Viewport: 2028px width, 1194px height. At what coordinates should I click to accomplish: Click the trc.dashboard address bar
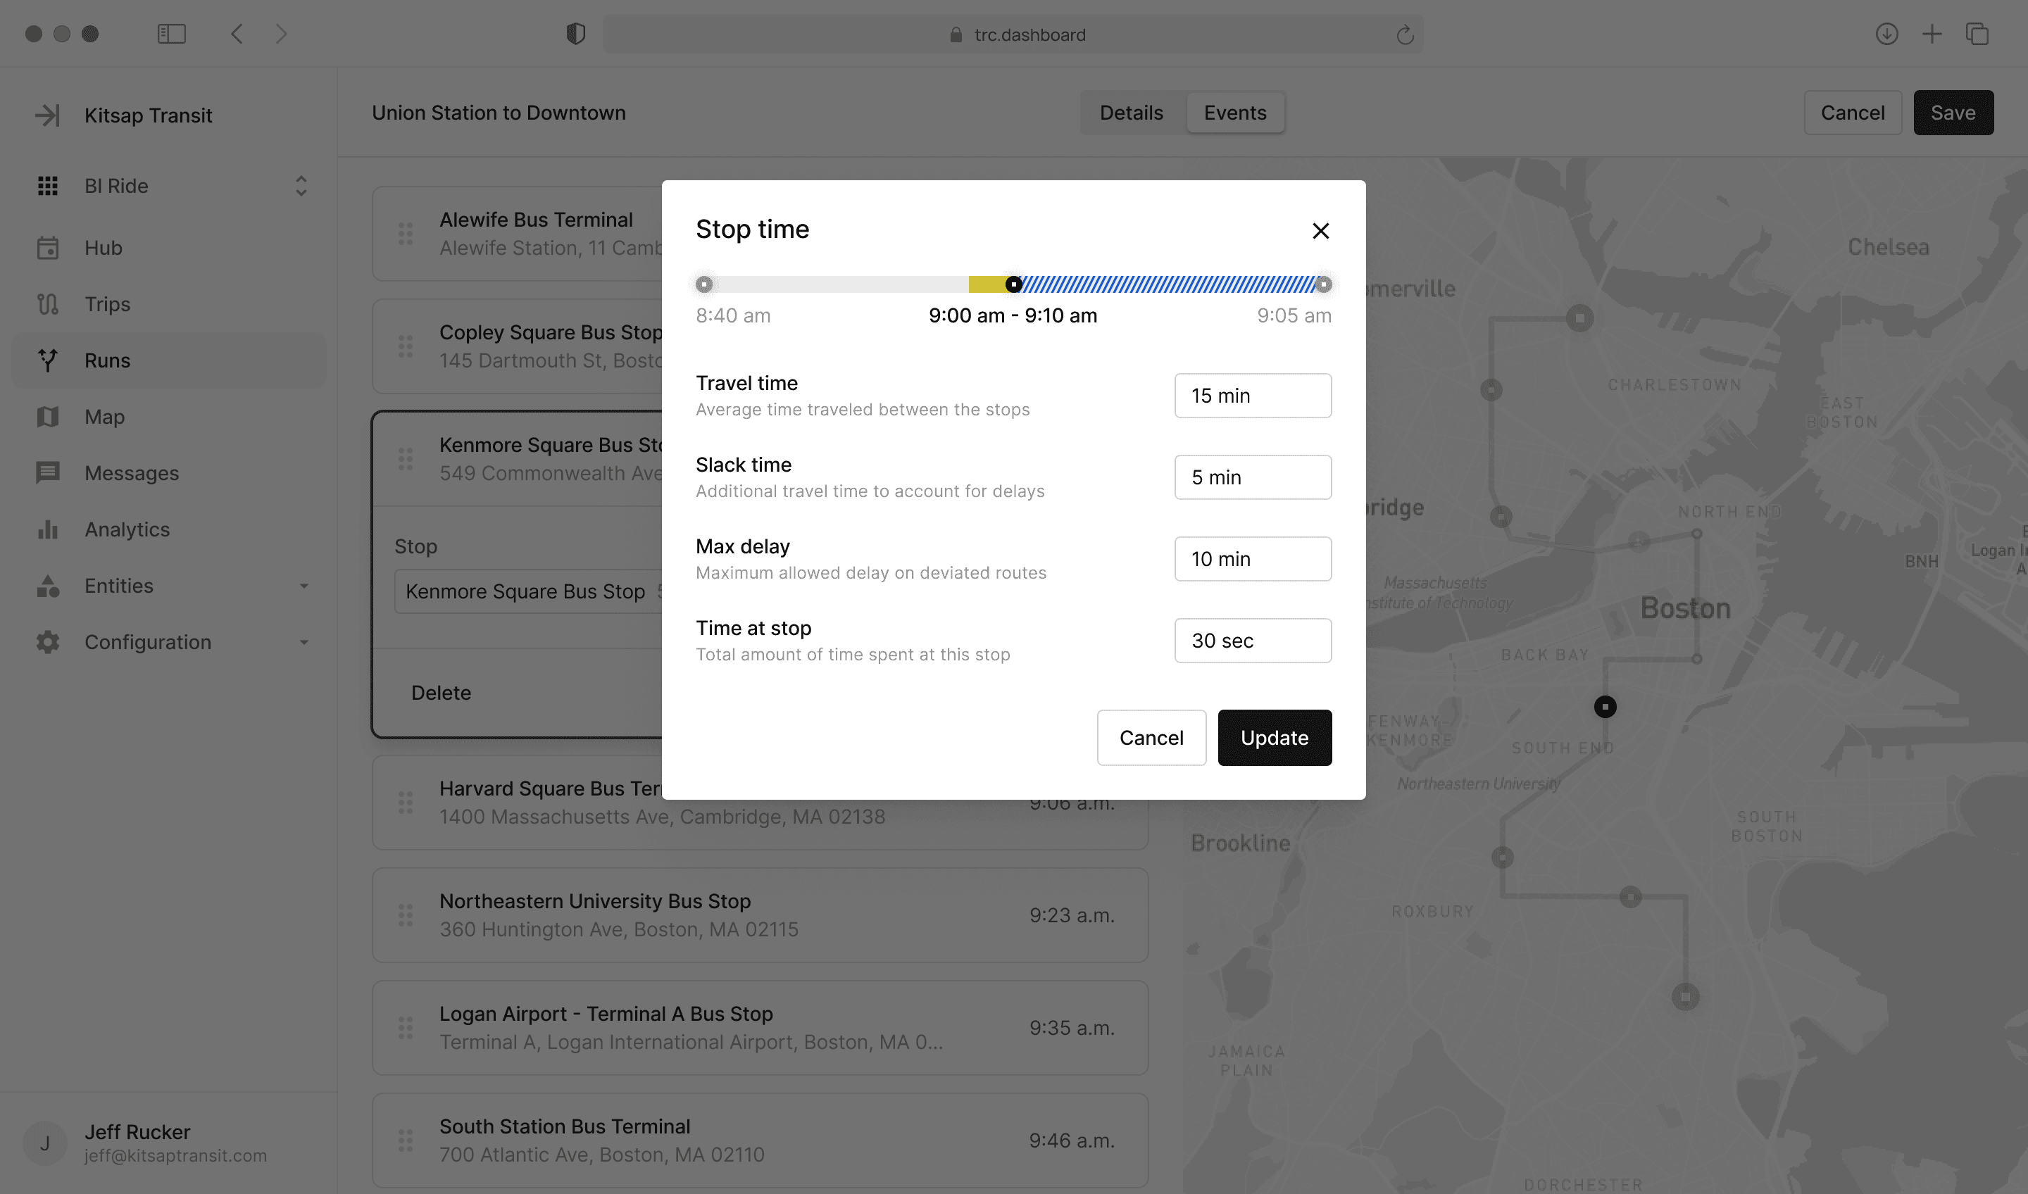coord(1013,34)
